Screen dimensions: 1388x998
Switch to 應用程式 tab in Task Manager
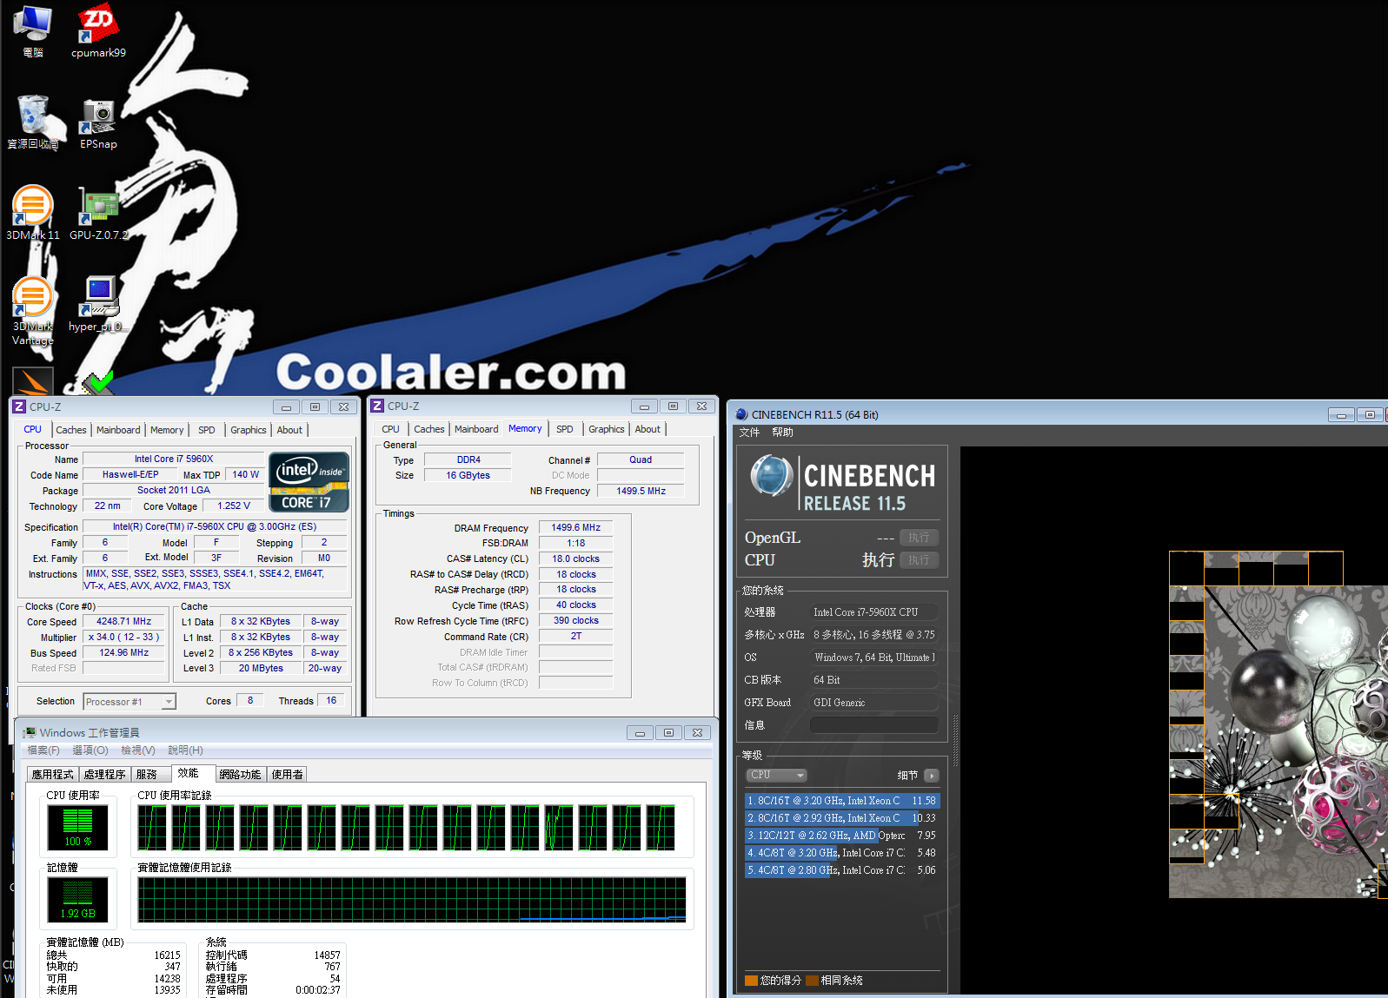coord(52,775)
